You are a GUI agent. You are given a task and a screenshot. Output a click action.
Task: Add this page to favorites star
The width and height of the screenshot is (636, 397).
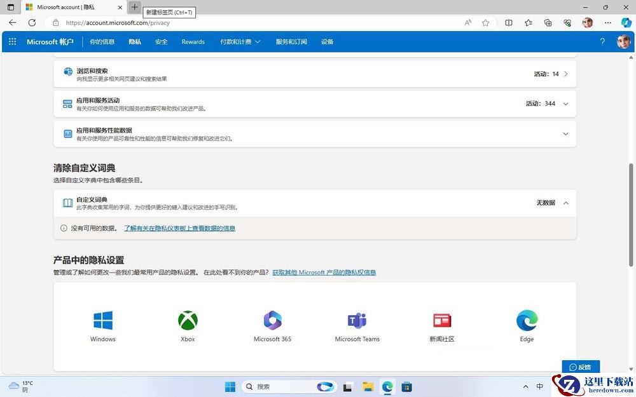485,23
